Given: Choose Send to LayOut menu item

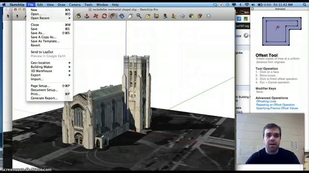Looking at the screenshot, I should click(50, 52).
